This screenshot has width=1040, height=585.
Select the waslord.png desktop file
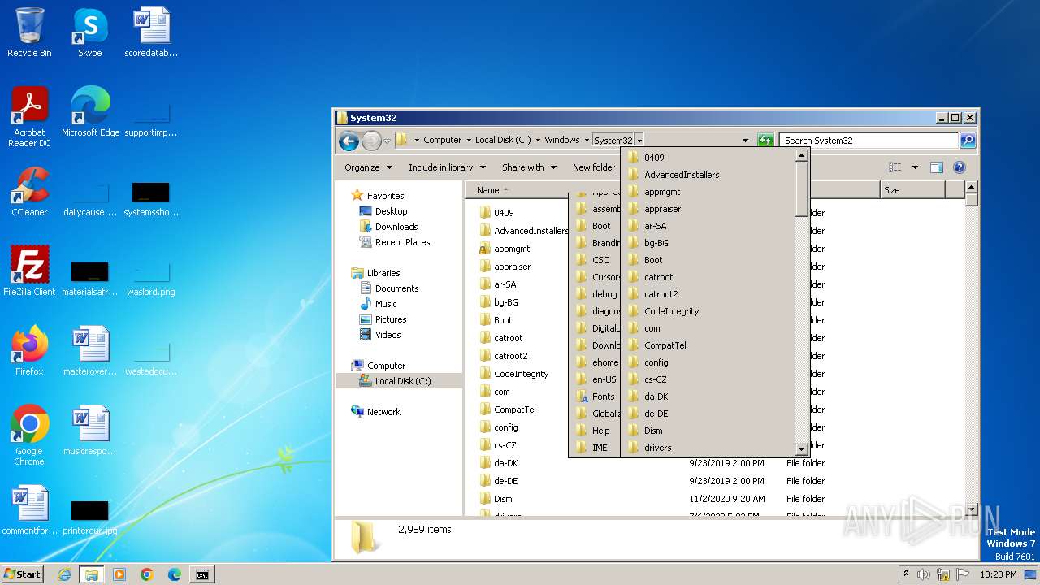coord(151,277)
